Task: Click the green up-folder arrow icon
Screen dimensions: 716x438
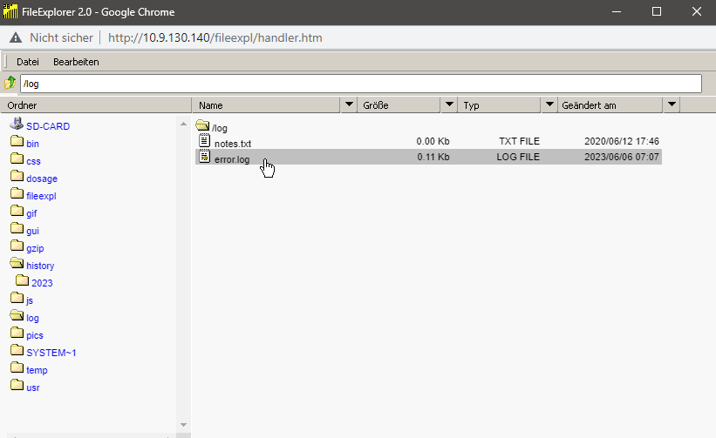Action: pos(10,83)
